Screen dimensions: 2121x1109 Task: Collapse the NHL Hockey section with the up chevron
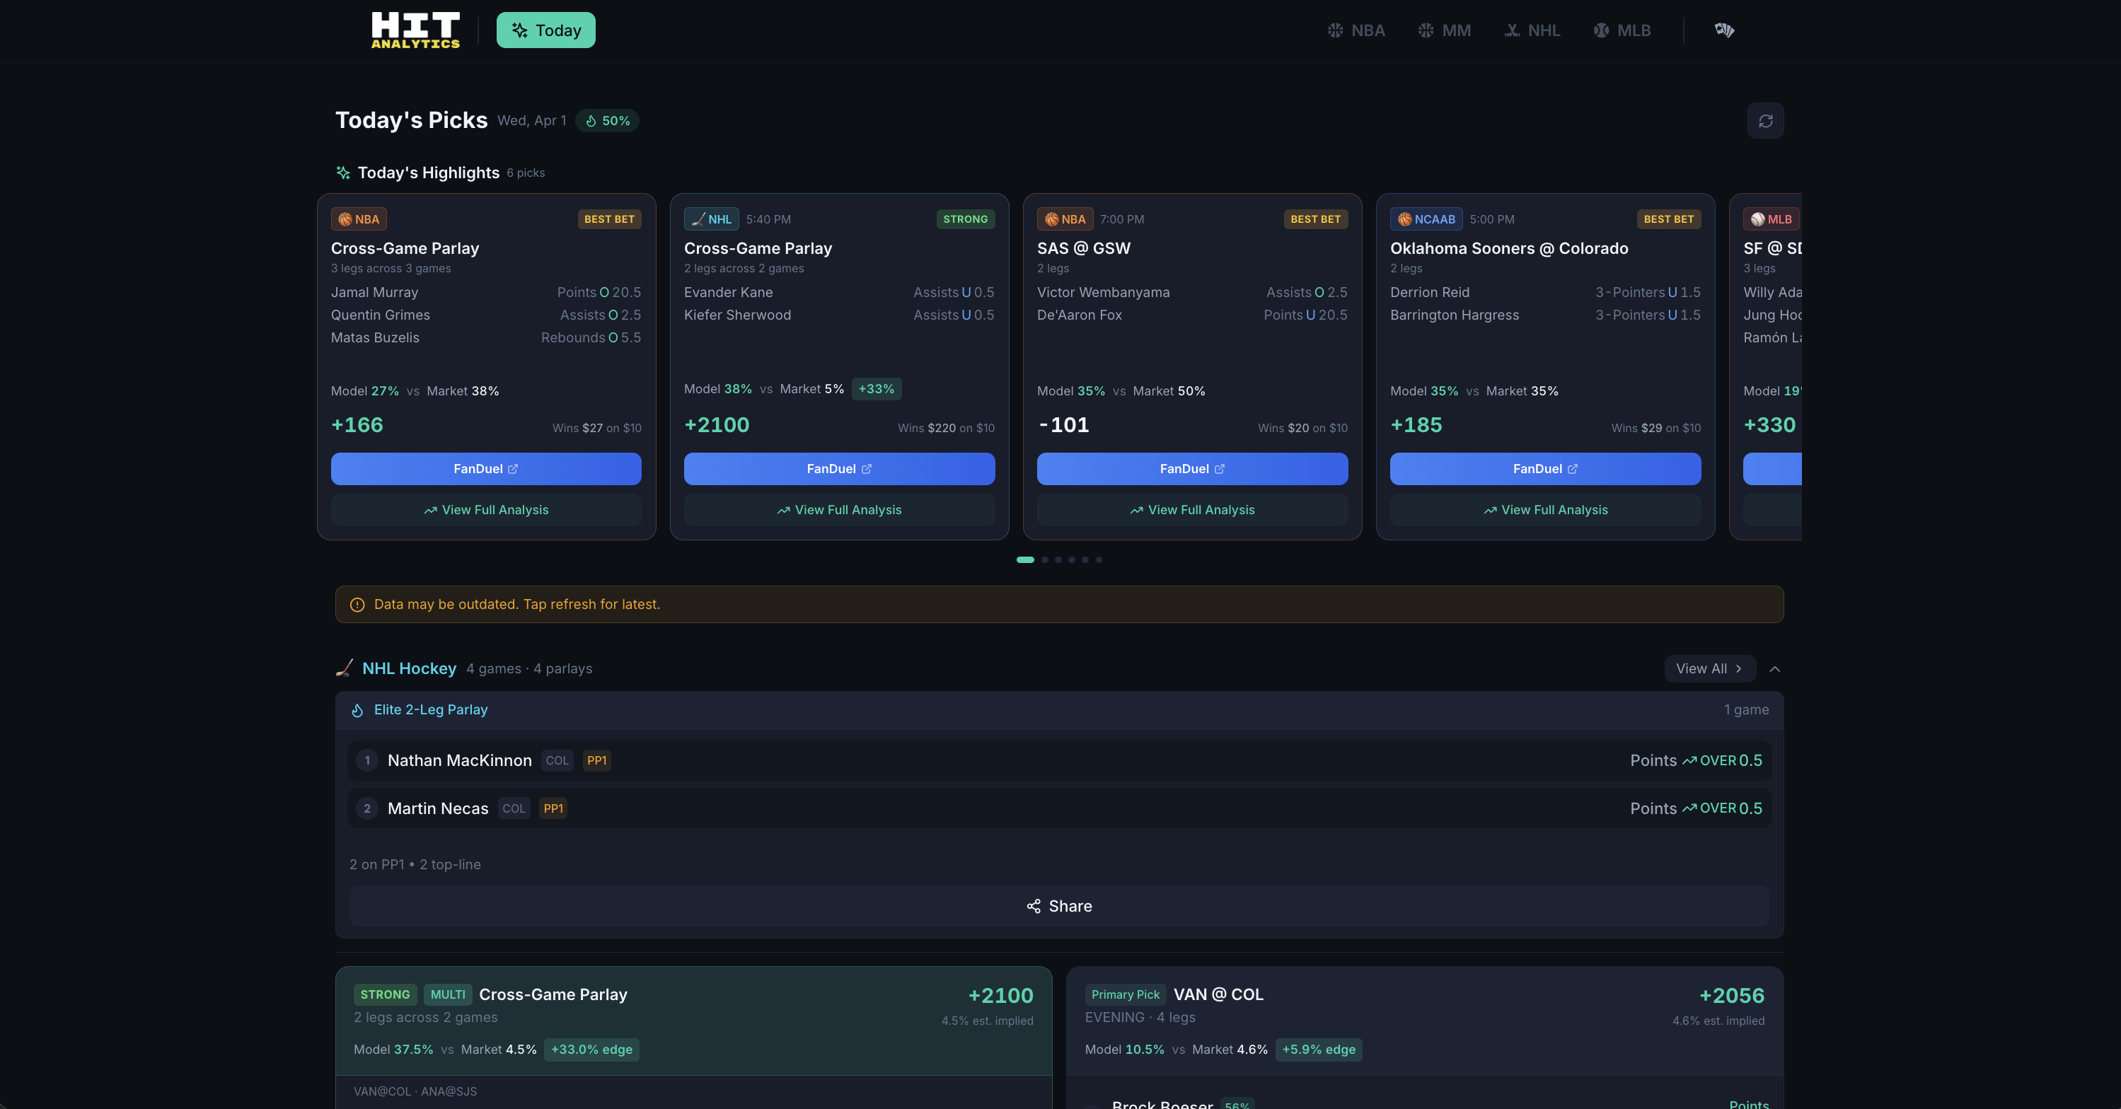pyautogui.click(x=1775, y=668)
